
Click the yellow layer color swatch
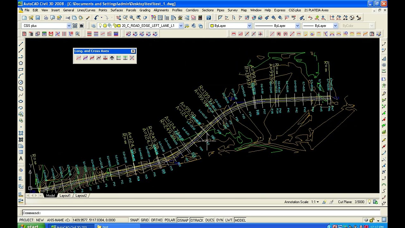119,26
